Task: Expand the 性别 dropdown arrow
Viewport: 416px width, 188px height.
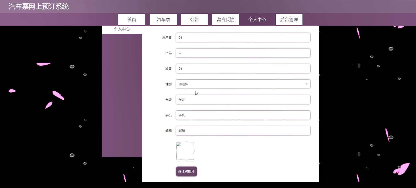Action: tap(306, 84)
